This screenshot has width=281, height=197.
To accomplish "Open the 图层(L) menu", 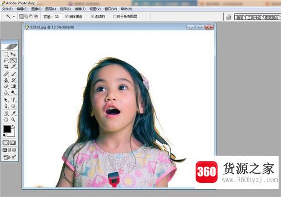I will [x=50, y=9].
